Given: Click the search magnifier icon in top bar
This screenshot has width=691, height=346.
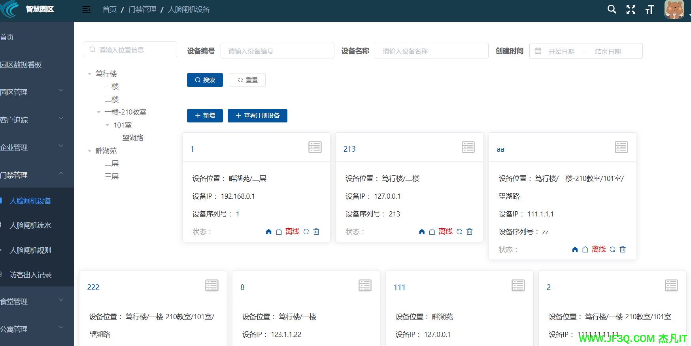Looking at the screenshot, I should [612, 9].
